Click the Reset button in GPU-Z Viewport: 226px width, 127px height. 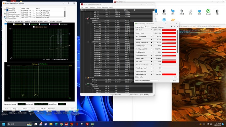pyautogui.click(x=175, y=77)
